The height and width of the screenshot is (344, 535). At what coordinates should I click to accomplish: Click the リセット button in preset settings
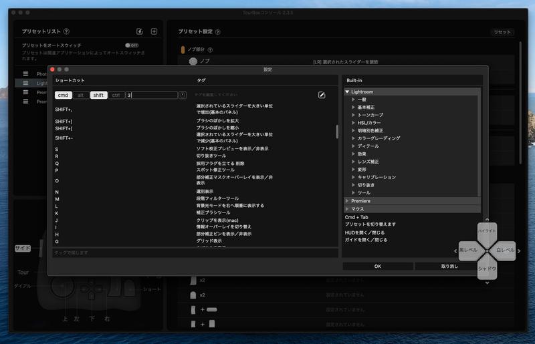click(502, 31)
